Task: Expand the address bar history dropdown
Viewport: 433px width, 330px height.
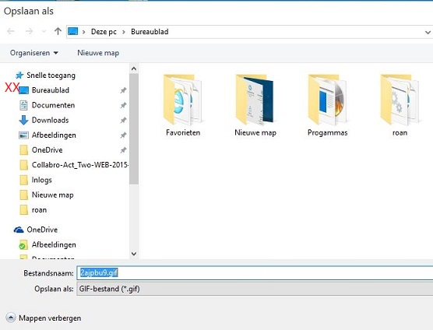Action: click(x=428, y=32)
